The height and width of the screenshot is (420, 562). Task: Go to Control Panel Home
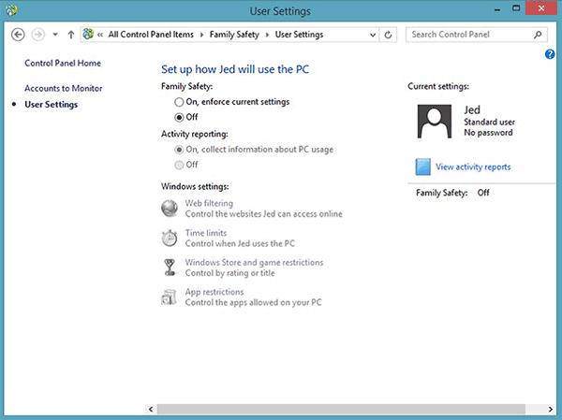[x=63, y=64]
